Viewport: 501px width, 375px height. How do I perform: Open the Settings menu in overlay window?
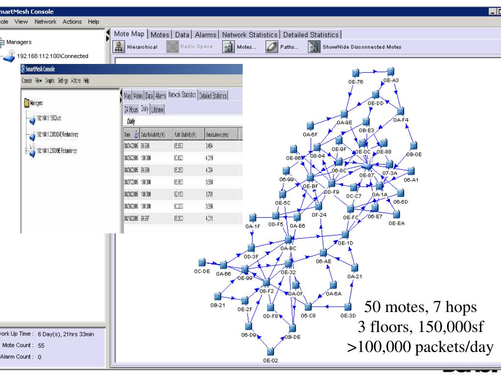point(63,81)
